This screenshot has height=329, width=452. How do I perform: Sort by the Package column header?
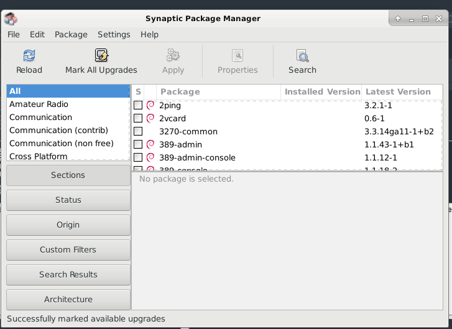218,91
